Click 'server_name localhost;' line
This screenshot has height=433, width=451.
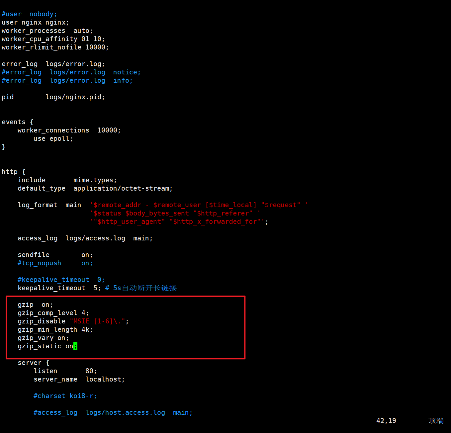point(79,380)
